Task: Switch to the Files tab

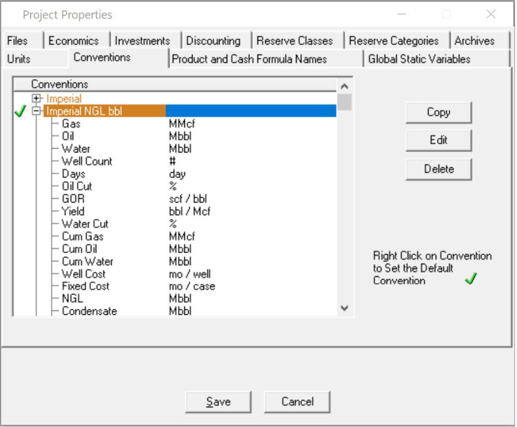Action: coord(18,41)
